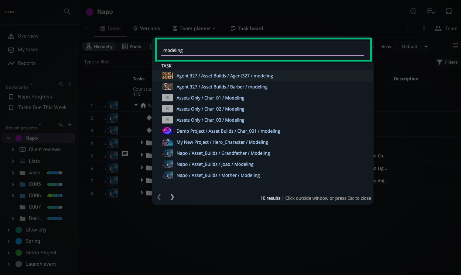Click the checklist icon in top bar

(x=431, y=11)
